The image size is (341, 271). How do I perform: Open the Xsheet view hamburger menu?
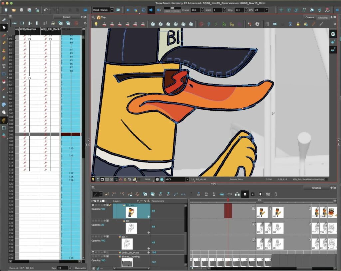(x=10, y=17)
